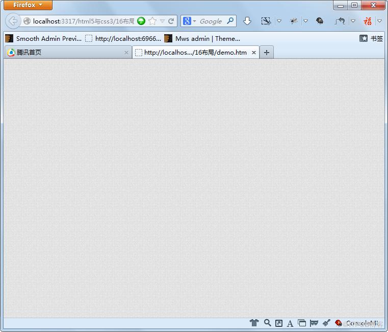This screenshot has width=388, height=332.
Task: Open the search engine selector dropdown
Action: coord(189,21)
